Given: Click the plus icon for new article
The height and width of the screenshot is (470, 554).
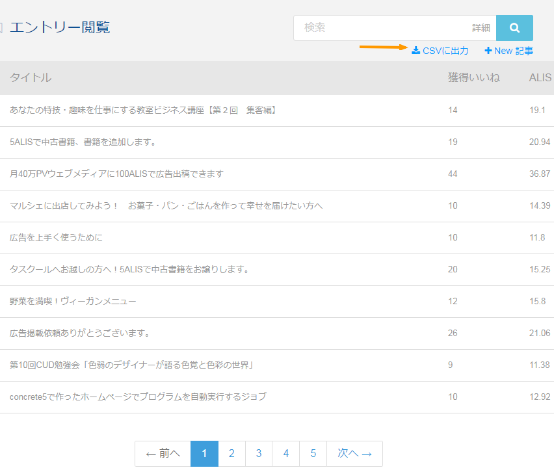Looking at the screenshot, I should click(488, 51).
